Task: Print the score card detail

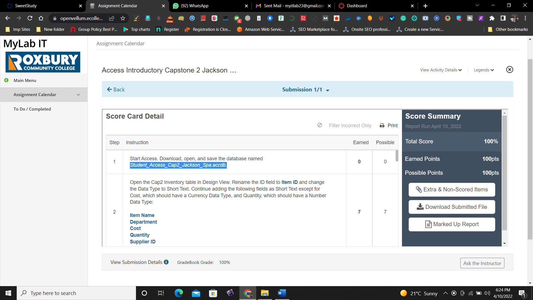Action: 389,126
